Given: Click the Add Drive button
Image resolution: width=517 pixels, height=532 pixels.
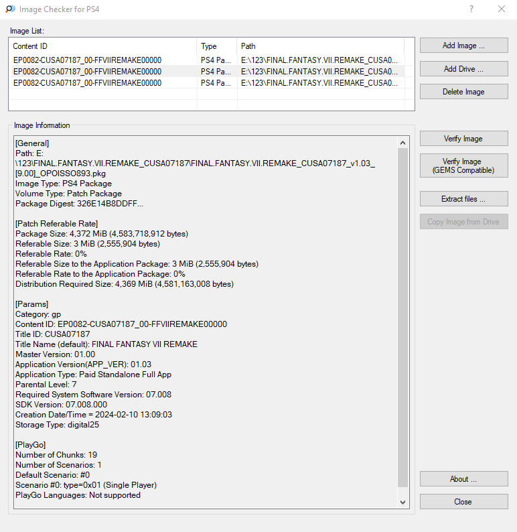Looking at the screenshot, I should [463, 69].
